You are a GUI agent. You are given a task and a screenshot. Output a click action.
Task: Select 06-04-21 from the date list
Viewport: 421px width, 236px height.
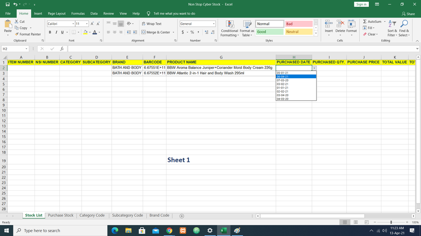[x=296, y=76]
